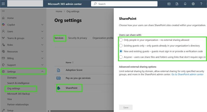Expand the Users menu chevron
The image size is (207, 112).
click(x=42, y=31)
